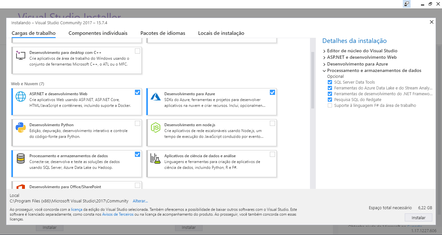Click the feedback icon in title bar
Image resolution: width=442 pixels, height=235 pixels.
click(x=407, y=4)
